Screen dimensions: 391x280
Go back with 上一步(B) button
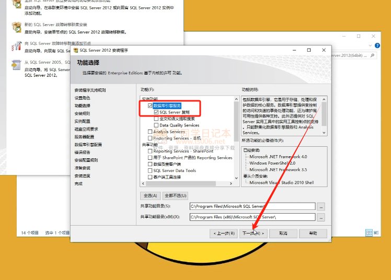(224, 234)
